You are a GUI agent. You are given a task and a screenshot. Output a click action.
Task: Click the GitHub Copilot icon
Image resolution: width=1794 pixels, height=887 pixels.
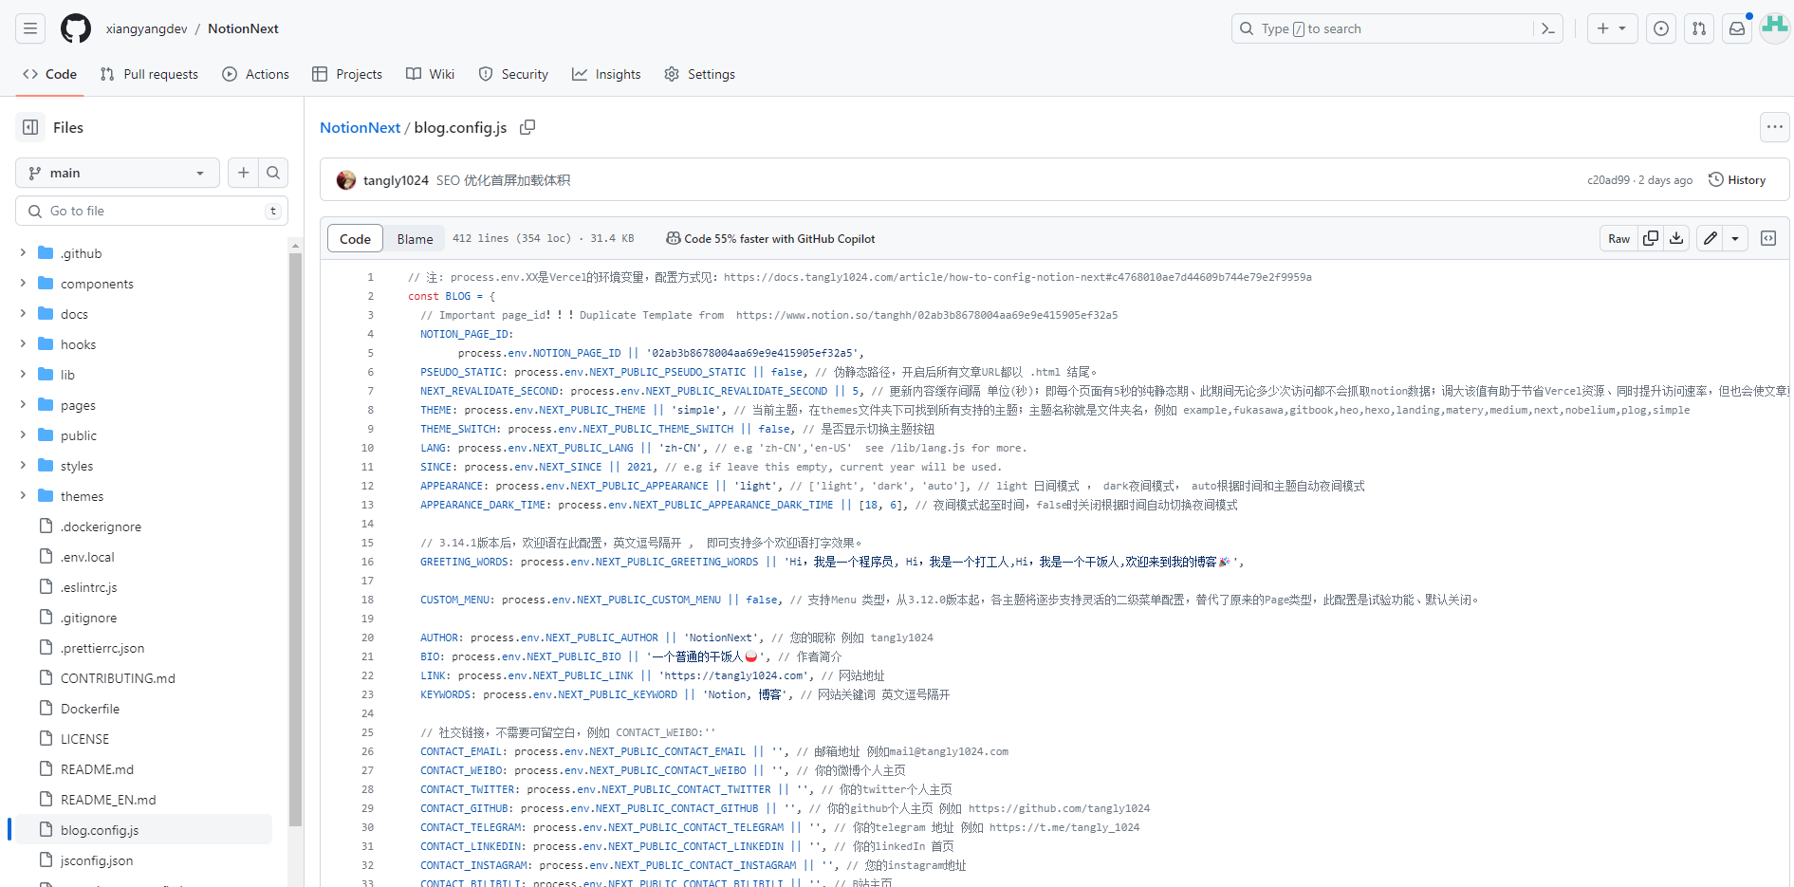pyautogui.click(x=674, y=238)
